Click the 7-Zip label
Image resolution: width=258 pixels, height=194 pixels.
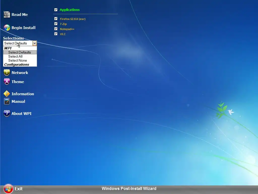click(63, 24)
